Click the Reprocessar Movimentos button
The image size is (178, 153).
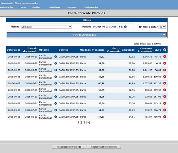click(104, 147)
